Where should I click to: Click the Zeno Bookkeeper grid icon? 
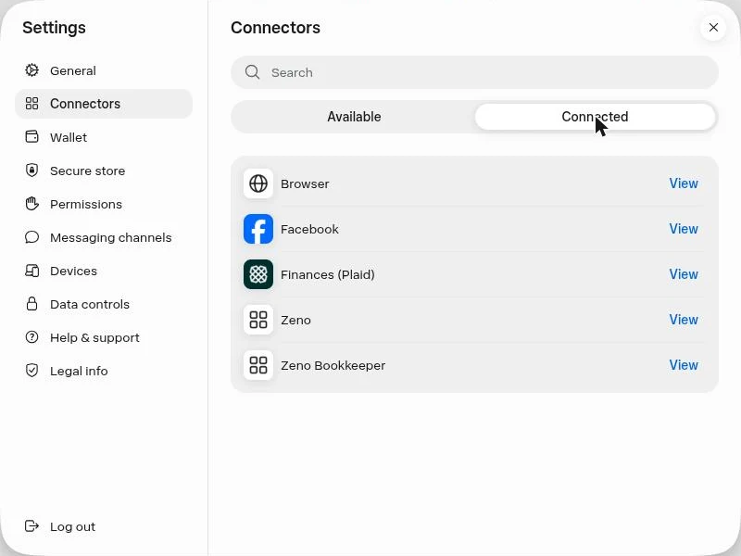(x=258, y=365)
